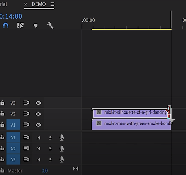Toggle V1 track output eye icon

point(38,125)
